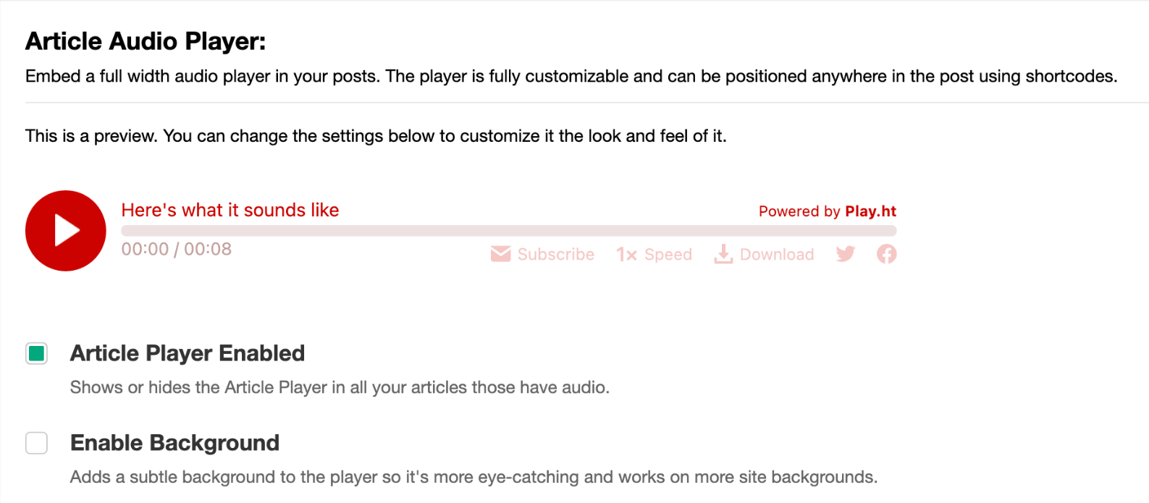Click the Subscribe envelope icon
Viewport: 1149px width, 503px height.
(x=500, y=254)
